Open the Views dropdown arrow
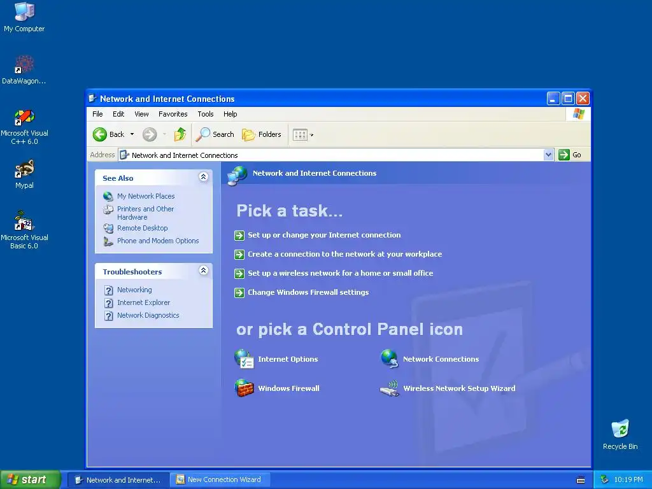The height and width of the screenshot is (489, 652). pyautogui.click(x=312, y=135)
